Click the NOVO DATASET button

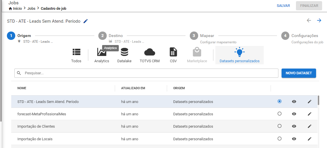tap(299, 73)
